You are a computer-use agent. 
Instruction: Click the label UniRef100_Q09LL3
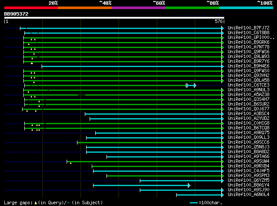pos(248,138)
